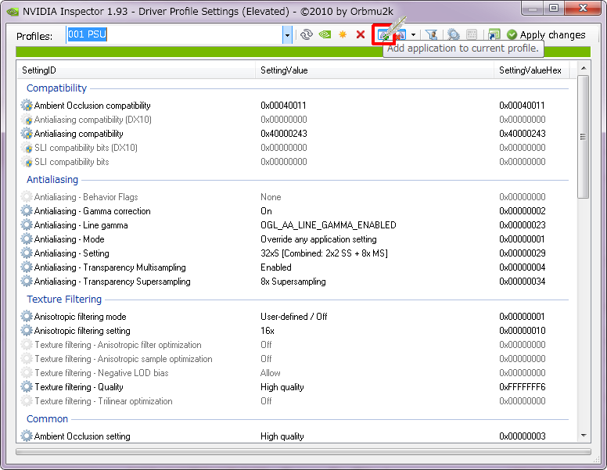Screen dimensions: 607x470
Task: Select the Texture filtering - Quality row label
Action: point(78,387)
